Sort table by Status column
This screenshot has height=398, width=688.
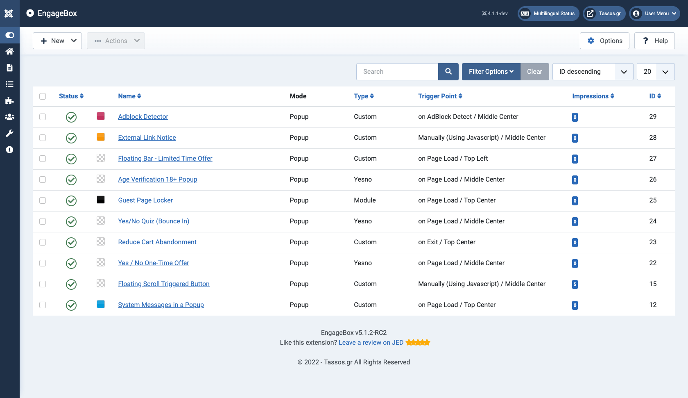[71, 96]
